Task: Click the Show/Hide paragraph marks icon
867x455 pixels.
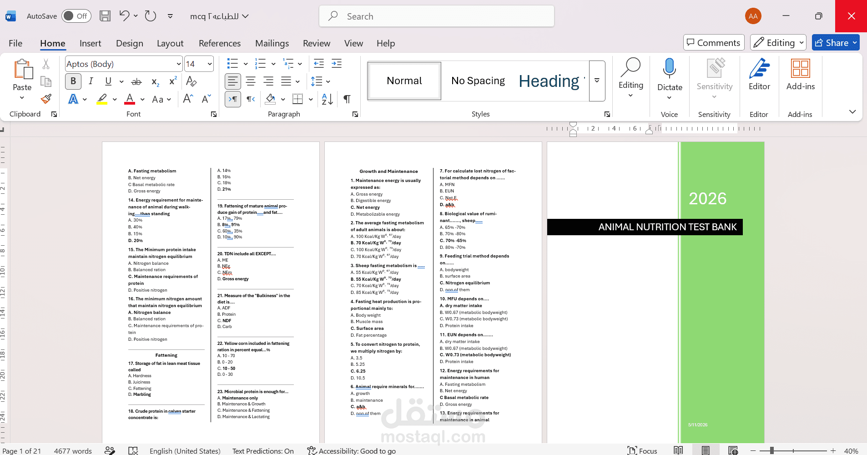Action: pos(347,99)
